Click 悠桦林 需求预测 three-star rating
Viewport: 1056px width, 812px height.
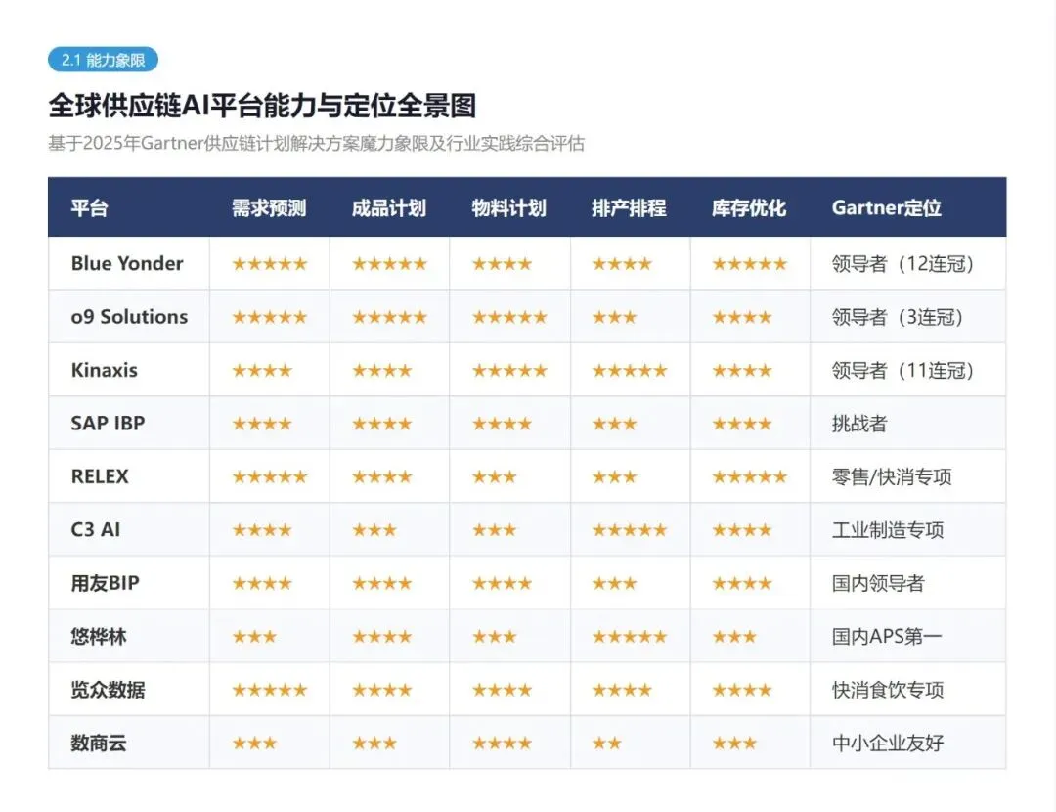(254, 637)
